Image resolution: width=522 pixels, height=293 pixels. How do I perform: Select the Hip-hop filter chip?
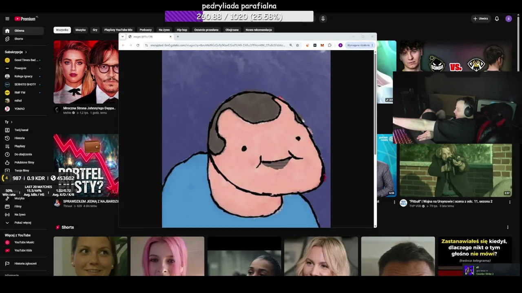[182, 30]
